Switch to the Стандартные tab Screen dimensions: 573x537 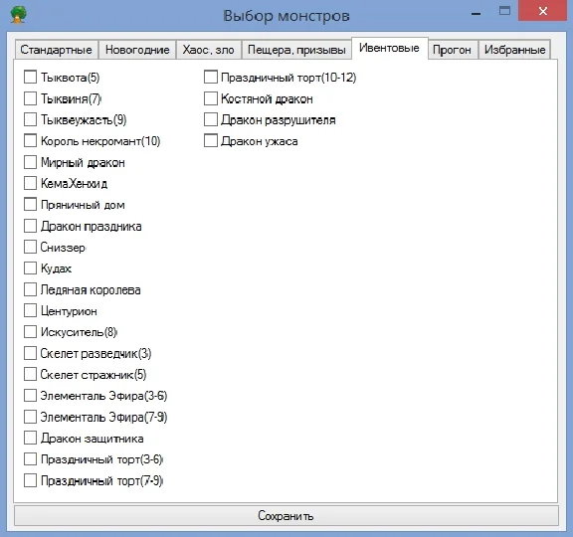coord(57,50)
